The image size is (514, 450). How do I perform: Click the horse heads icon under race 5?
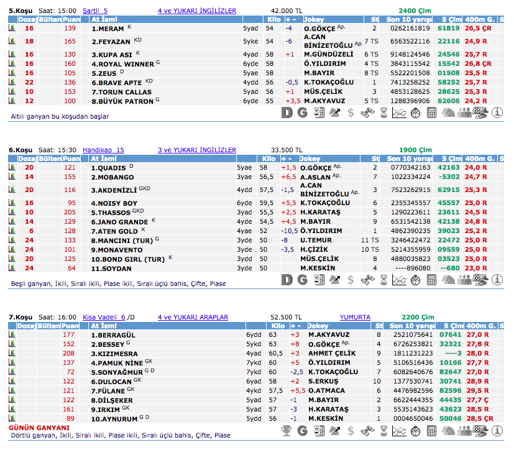pyautogui.click(x=448, y=112)
